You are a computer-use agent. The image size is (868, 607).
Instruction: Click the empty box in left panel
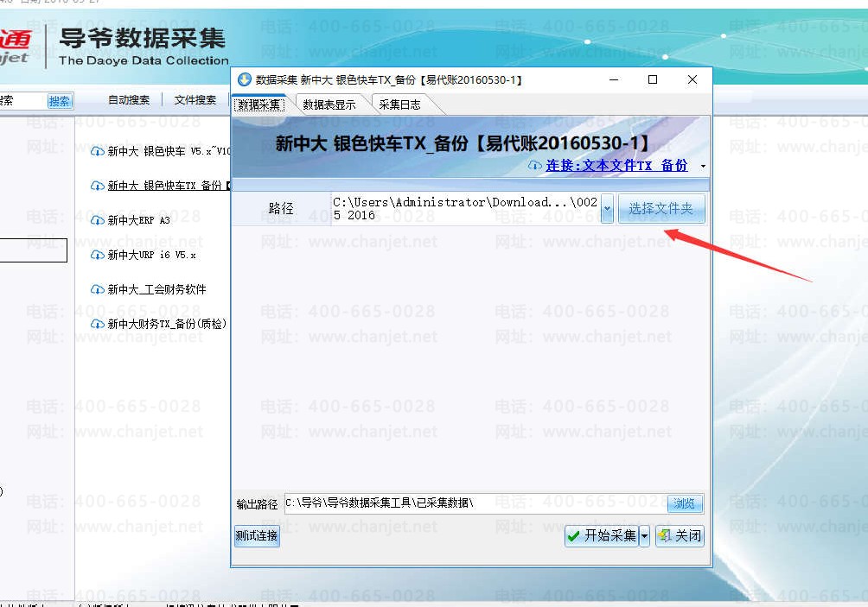[33, 250]
